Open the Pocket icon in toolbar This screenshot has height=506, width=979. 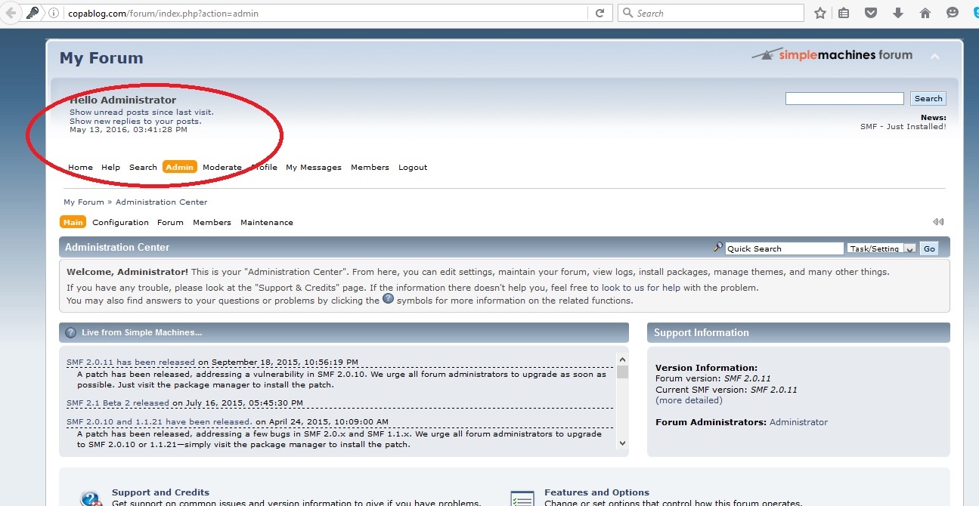pos(871,13)
